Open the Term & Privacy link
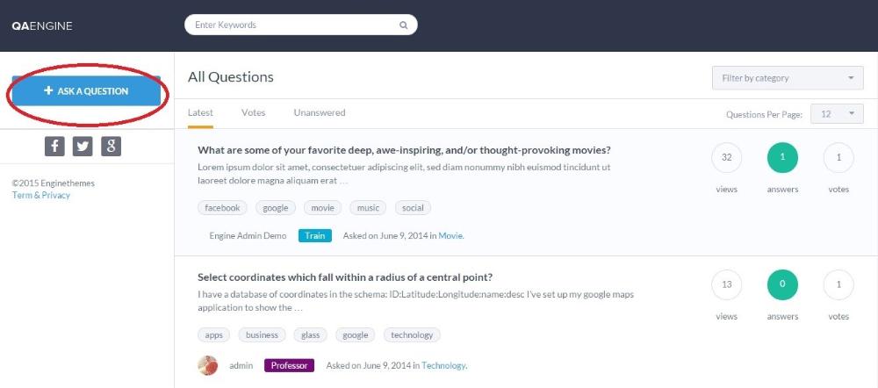Viewport: 878px width, 388px height. pos(41,195)
